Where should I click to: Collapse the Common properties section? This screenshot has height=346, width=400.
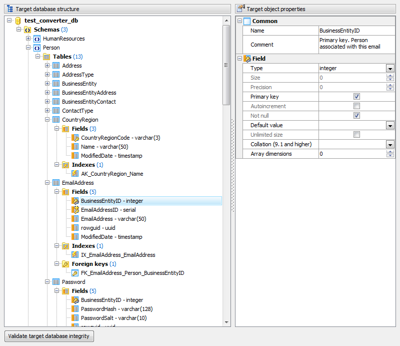(239, 21)
